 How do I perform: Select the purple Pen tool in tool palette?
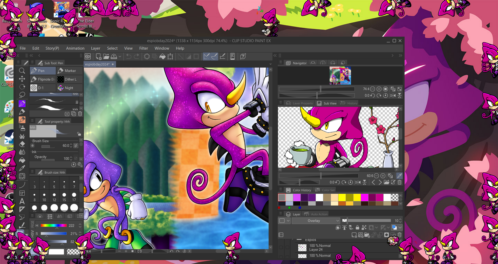(22, 103)
